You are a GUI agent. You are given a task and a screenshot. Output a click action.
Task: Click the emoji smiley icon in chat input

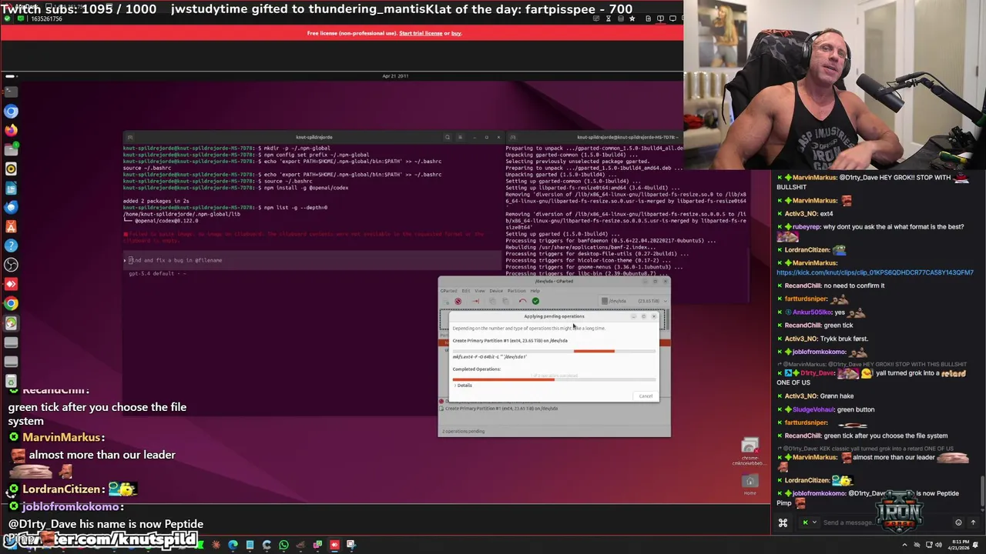958,522
